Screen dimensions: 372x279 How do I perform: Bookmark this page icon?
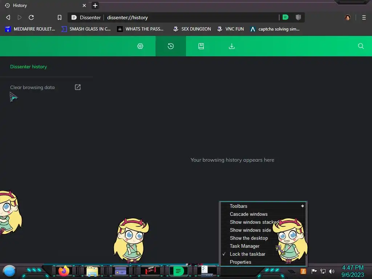60,17
